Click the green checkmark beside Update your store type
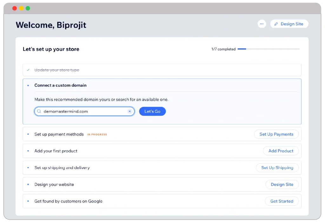 point(29,70)
